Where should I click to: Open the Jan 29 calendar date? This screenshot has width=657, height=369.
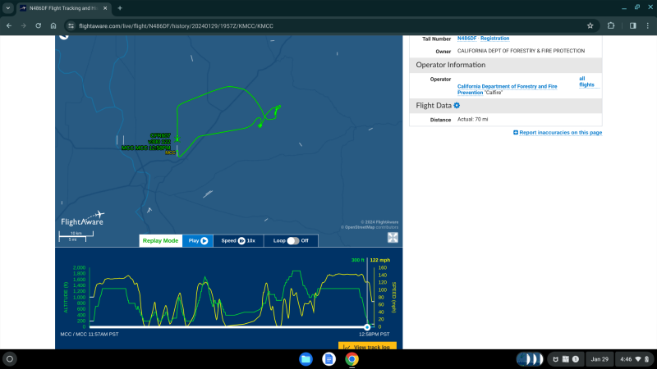click(600, 359)
